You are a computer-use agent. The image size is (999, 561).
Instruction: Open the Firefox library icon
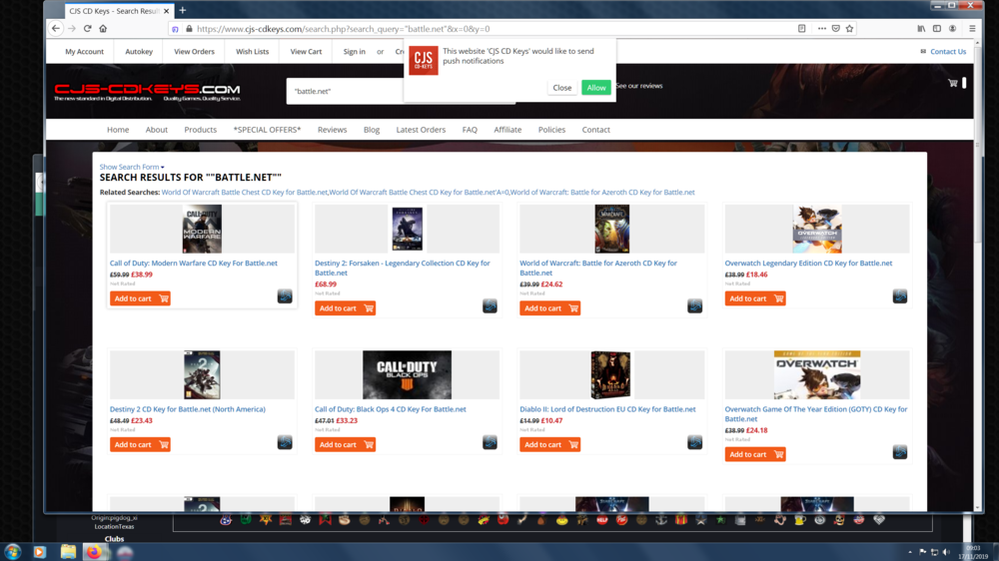tap(921, 29)
